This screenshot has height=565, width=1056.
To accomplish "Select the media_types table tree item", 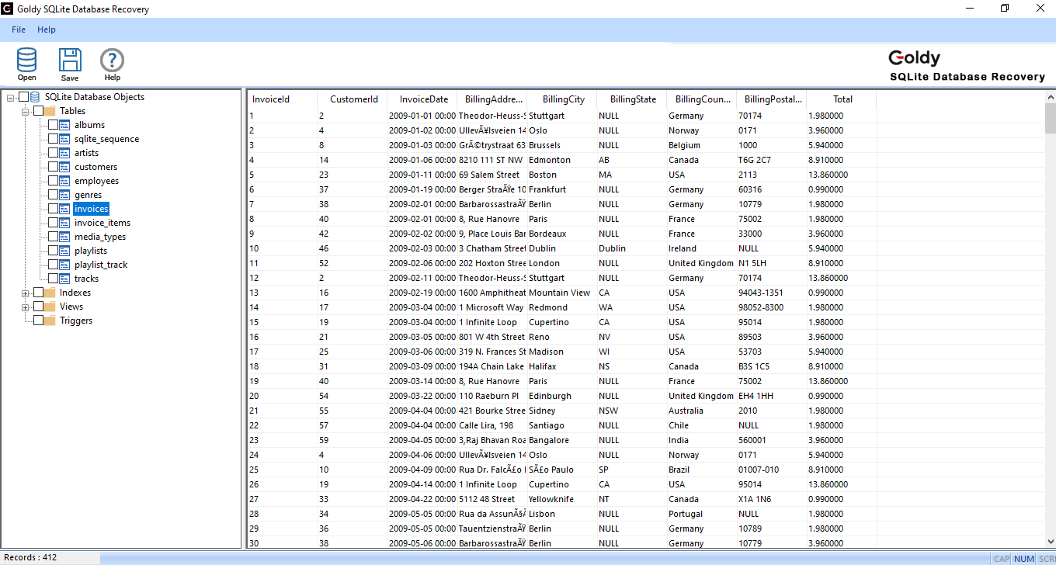I will [x=100, y=237].
